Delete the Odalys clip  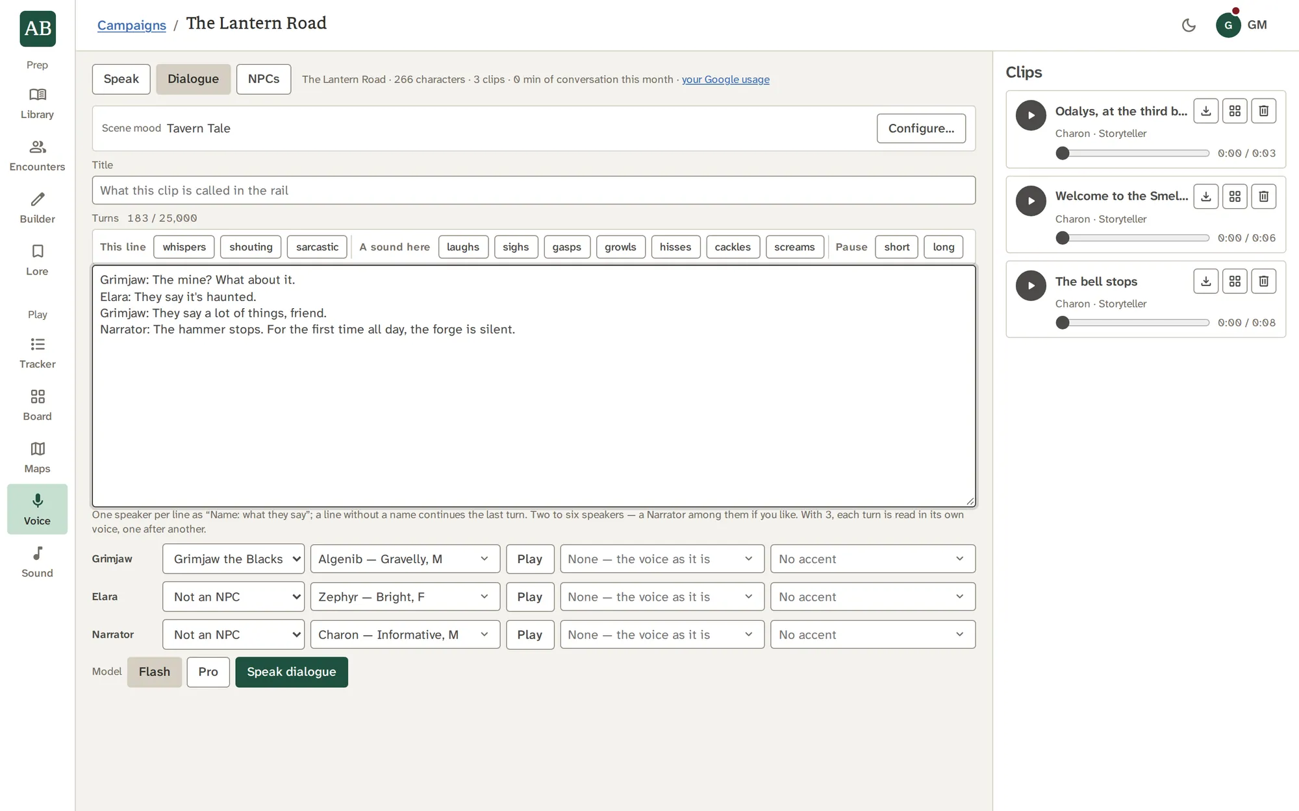tap(1263, 111)
